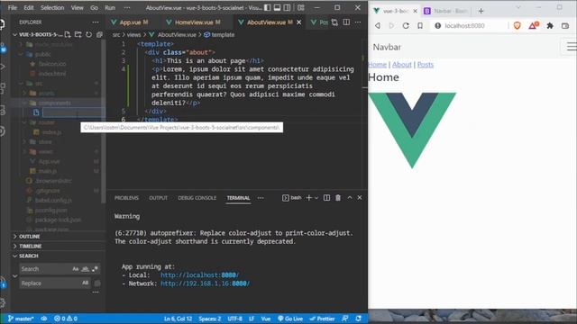
Task: Click Prettier in status bar
Action: coord(323,319)
